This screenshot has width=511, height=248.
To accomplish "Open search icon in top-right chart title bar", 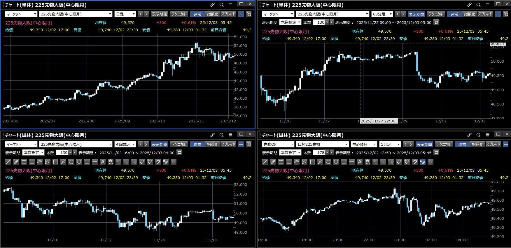I will pos(478,5).
